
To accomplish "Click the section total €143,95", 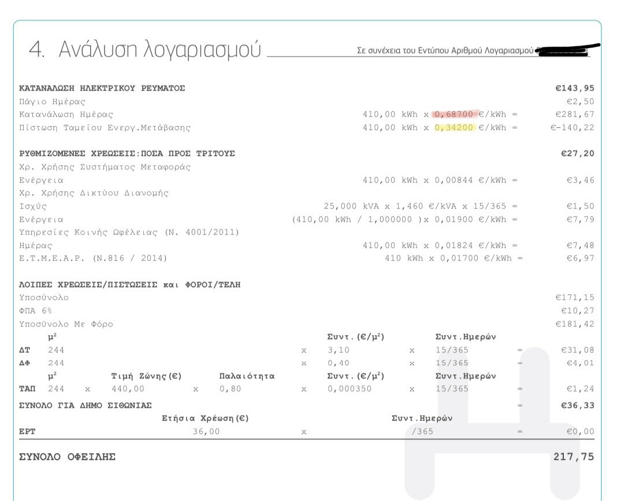I will [574, 88].
